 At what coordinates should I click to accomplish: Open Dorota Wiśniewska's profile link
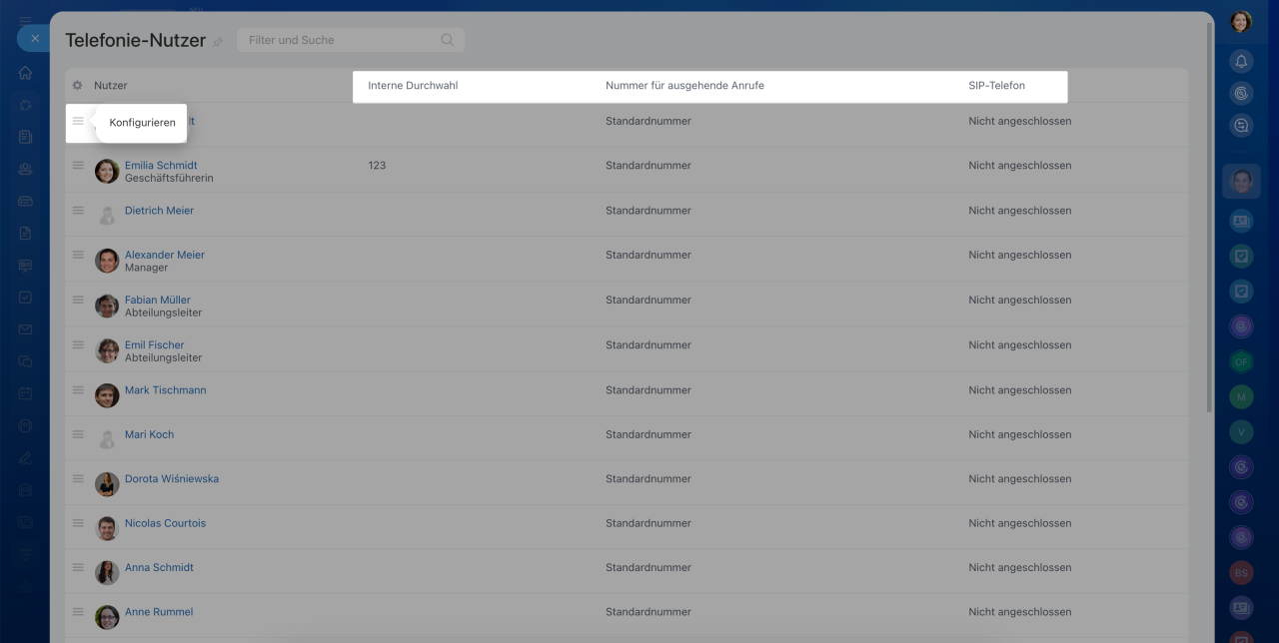[172, 478]
